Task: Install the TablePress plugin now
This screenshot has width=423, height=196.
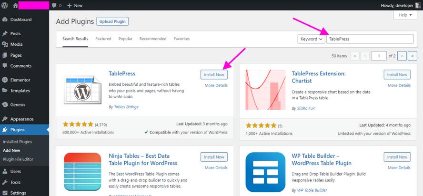Action: coord(214,75)
